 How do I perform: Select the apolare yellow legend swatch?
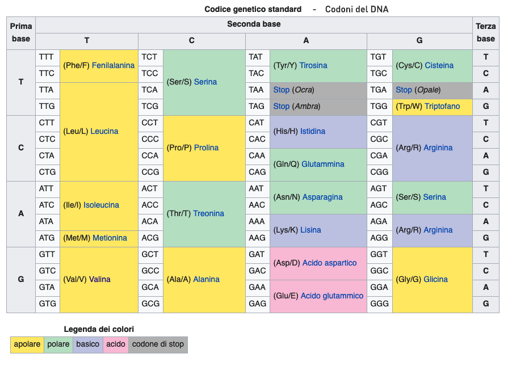click(27, 344)
